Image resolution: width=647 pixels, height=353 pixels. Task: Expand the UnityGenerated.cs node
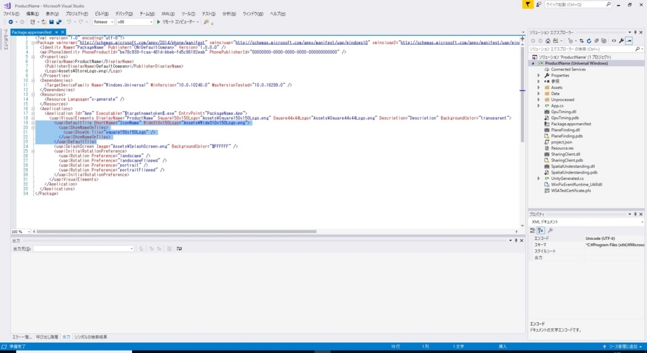538,179
